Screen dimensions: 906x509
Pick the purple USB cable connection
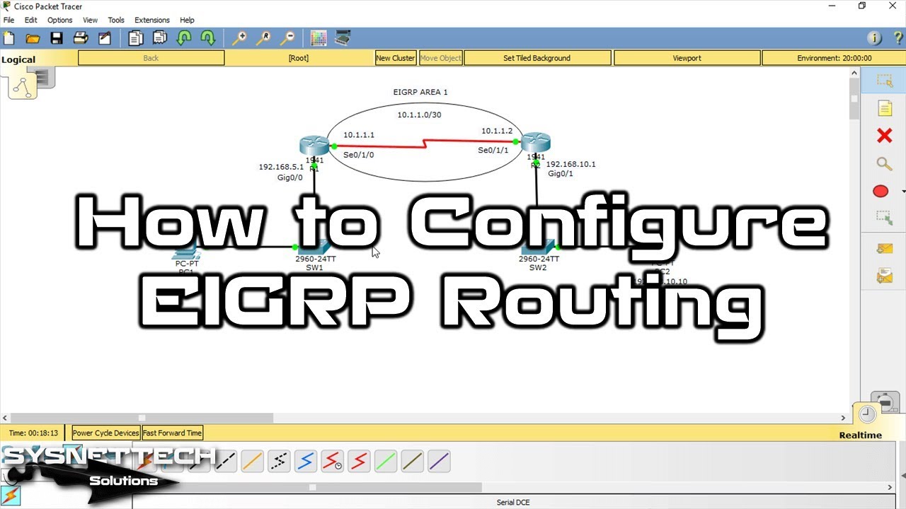pyautogui.click(x=439, y=462)
